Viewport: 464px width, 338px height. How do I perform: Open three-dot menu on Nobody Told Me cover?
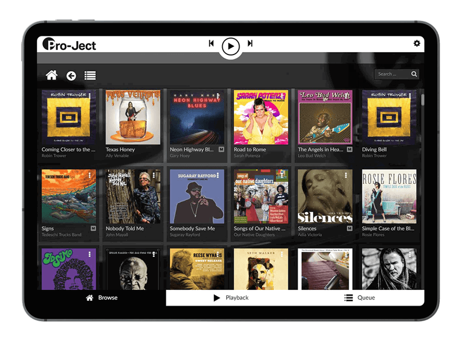point(154,175)
